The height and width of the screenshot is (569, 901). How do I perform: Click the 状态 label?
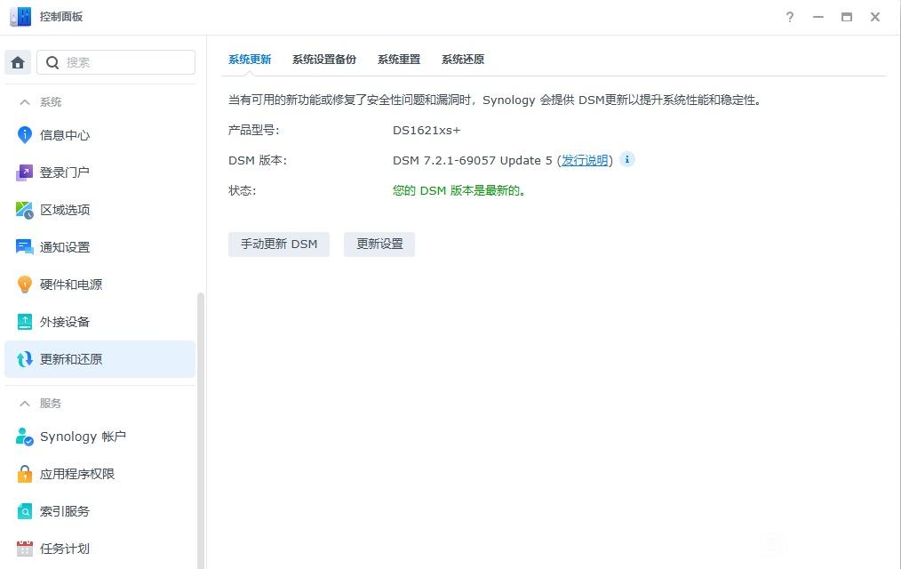pos(243,190)
